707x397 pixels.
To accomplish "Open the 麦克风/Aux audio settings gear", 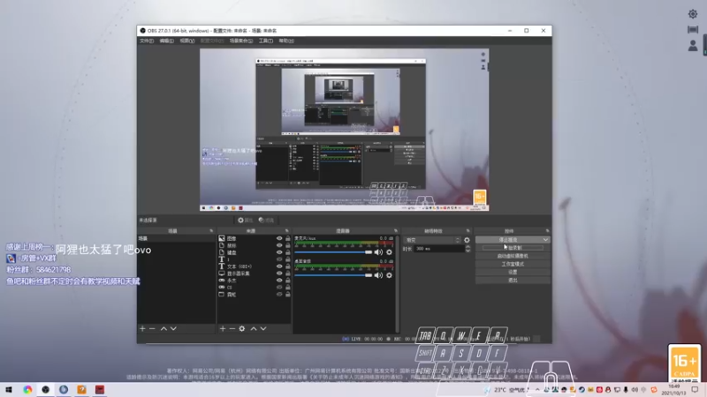I will (389, 252).
